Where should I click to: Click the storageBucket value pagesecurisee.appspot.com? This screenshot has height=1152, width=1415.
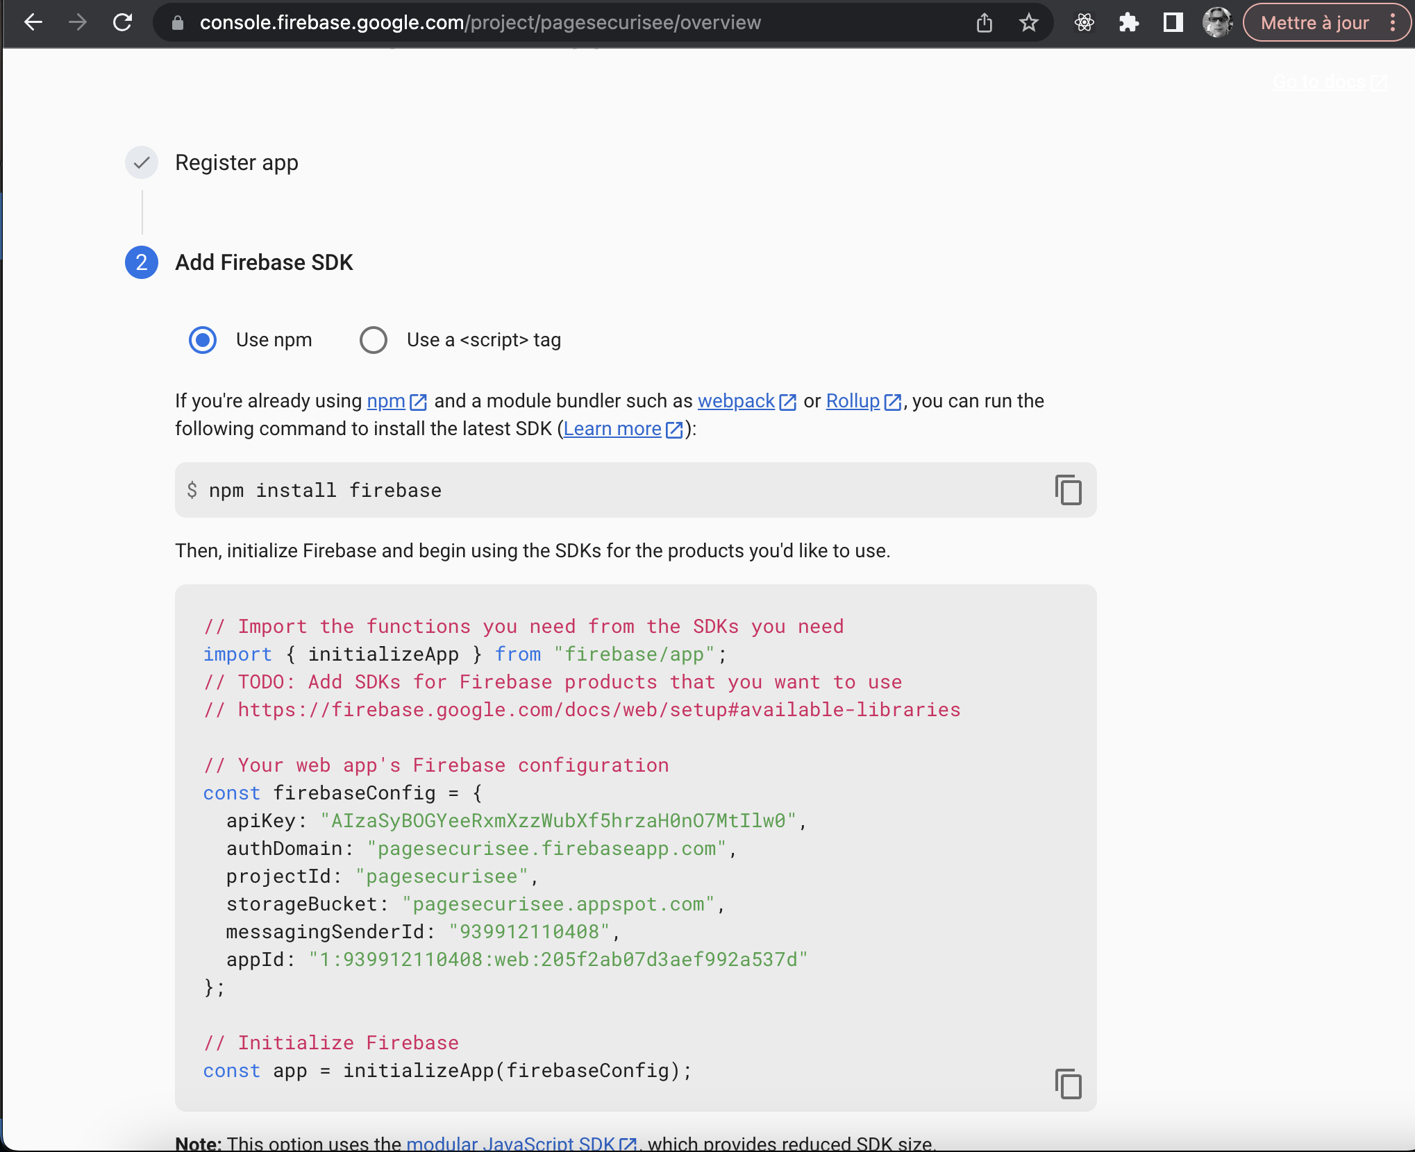559,904
